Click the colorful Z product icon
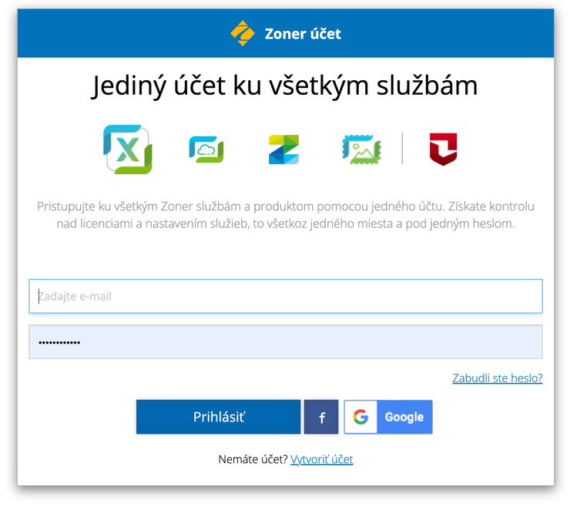This screenshot has width=570, height=507. click(284, 149)
